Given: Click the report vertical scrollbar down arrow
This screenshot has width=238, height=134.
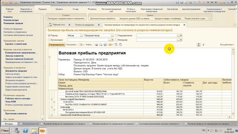Looking at the screenshot, I should click(233, 114).
